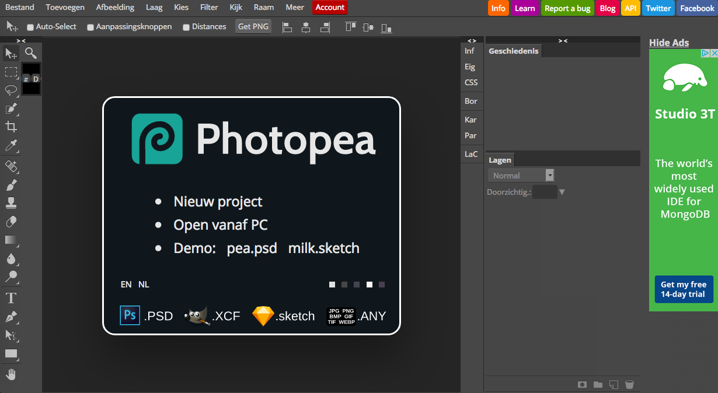Select the Eyedropper tool
Screen dimensions: 718x393
pos(11,146)
